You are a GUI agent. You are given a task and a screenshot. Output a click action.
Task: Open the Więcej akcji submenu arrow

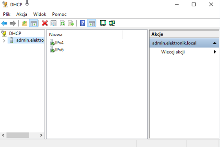click(x=215, y=52)
